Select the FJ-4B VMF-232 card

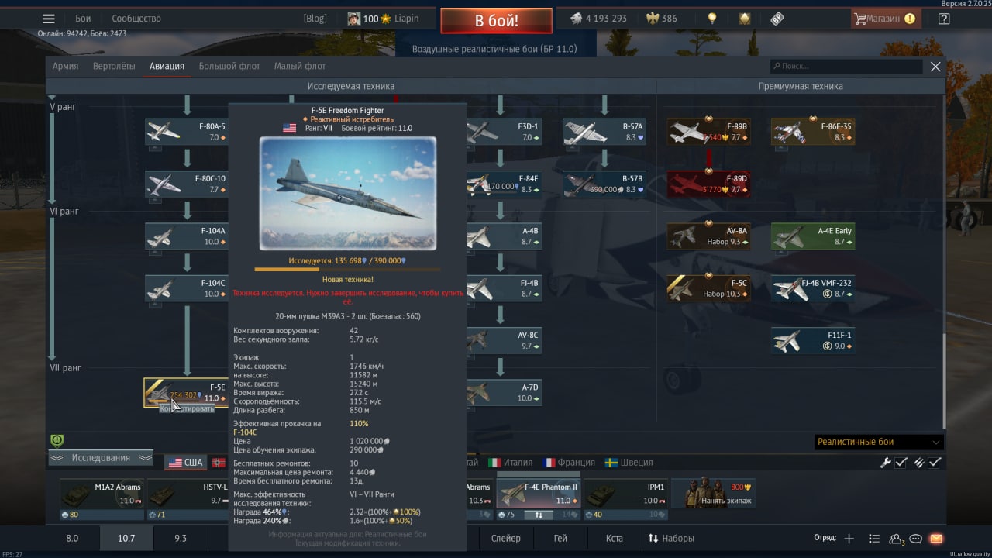tap(813, 288)
